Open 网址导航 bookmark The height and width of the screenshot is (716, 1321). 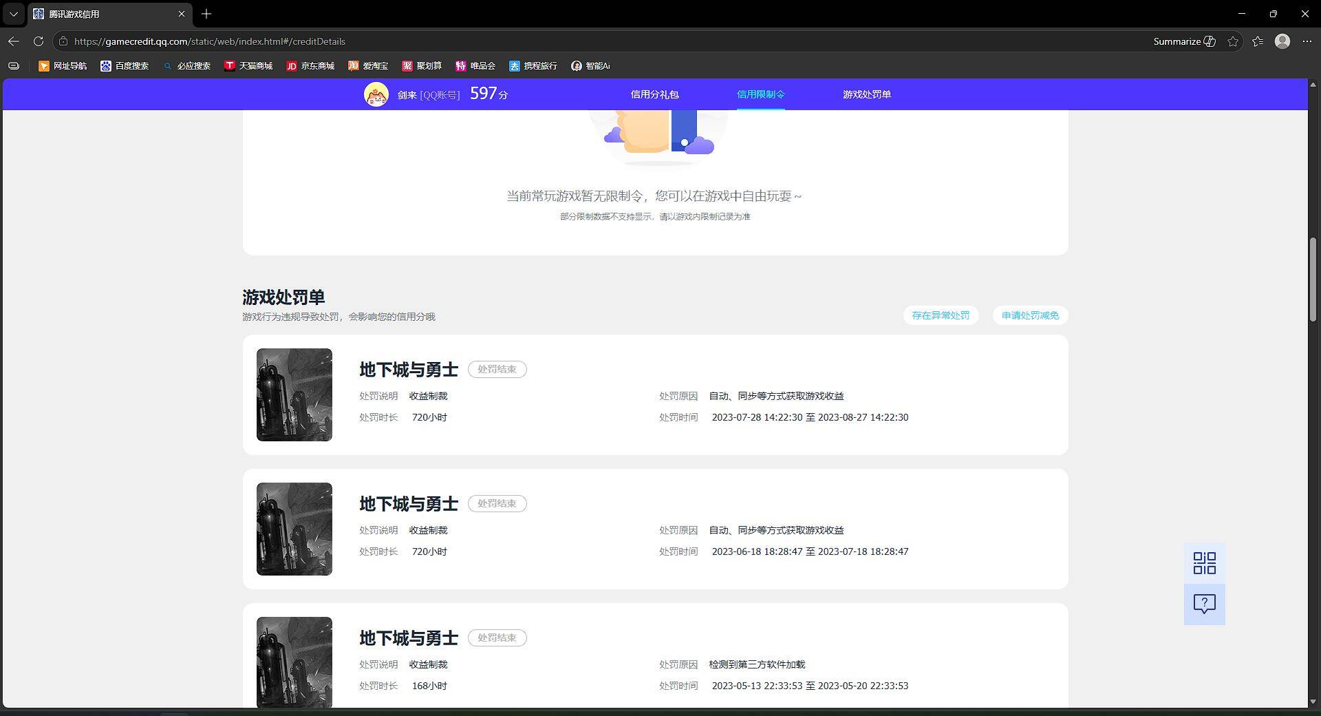(63, 66)
